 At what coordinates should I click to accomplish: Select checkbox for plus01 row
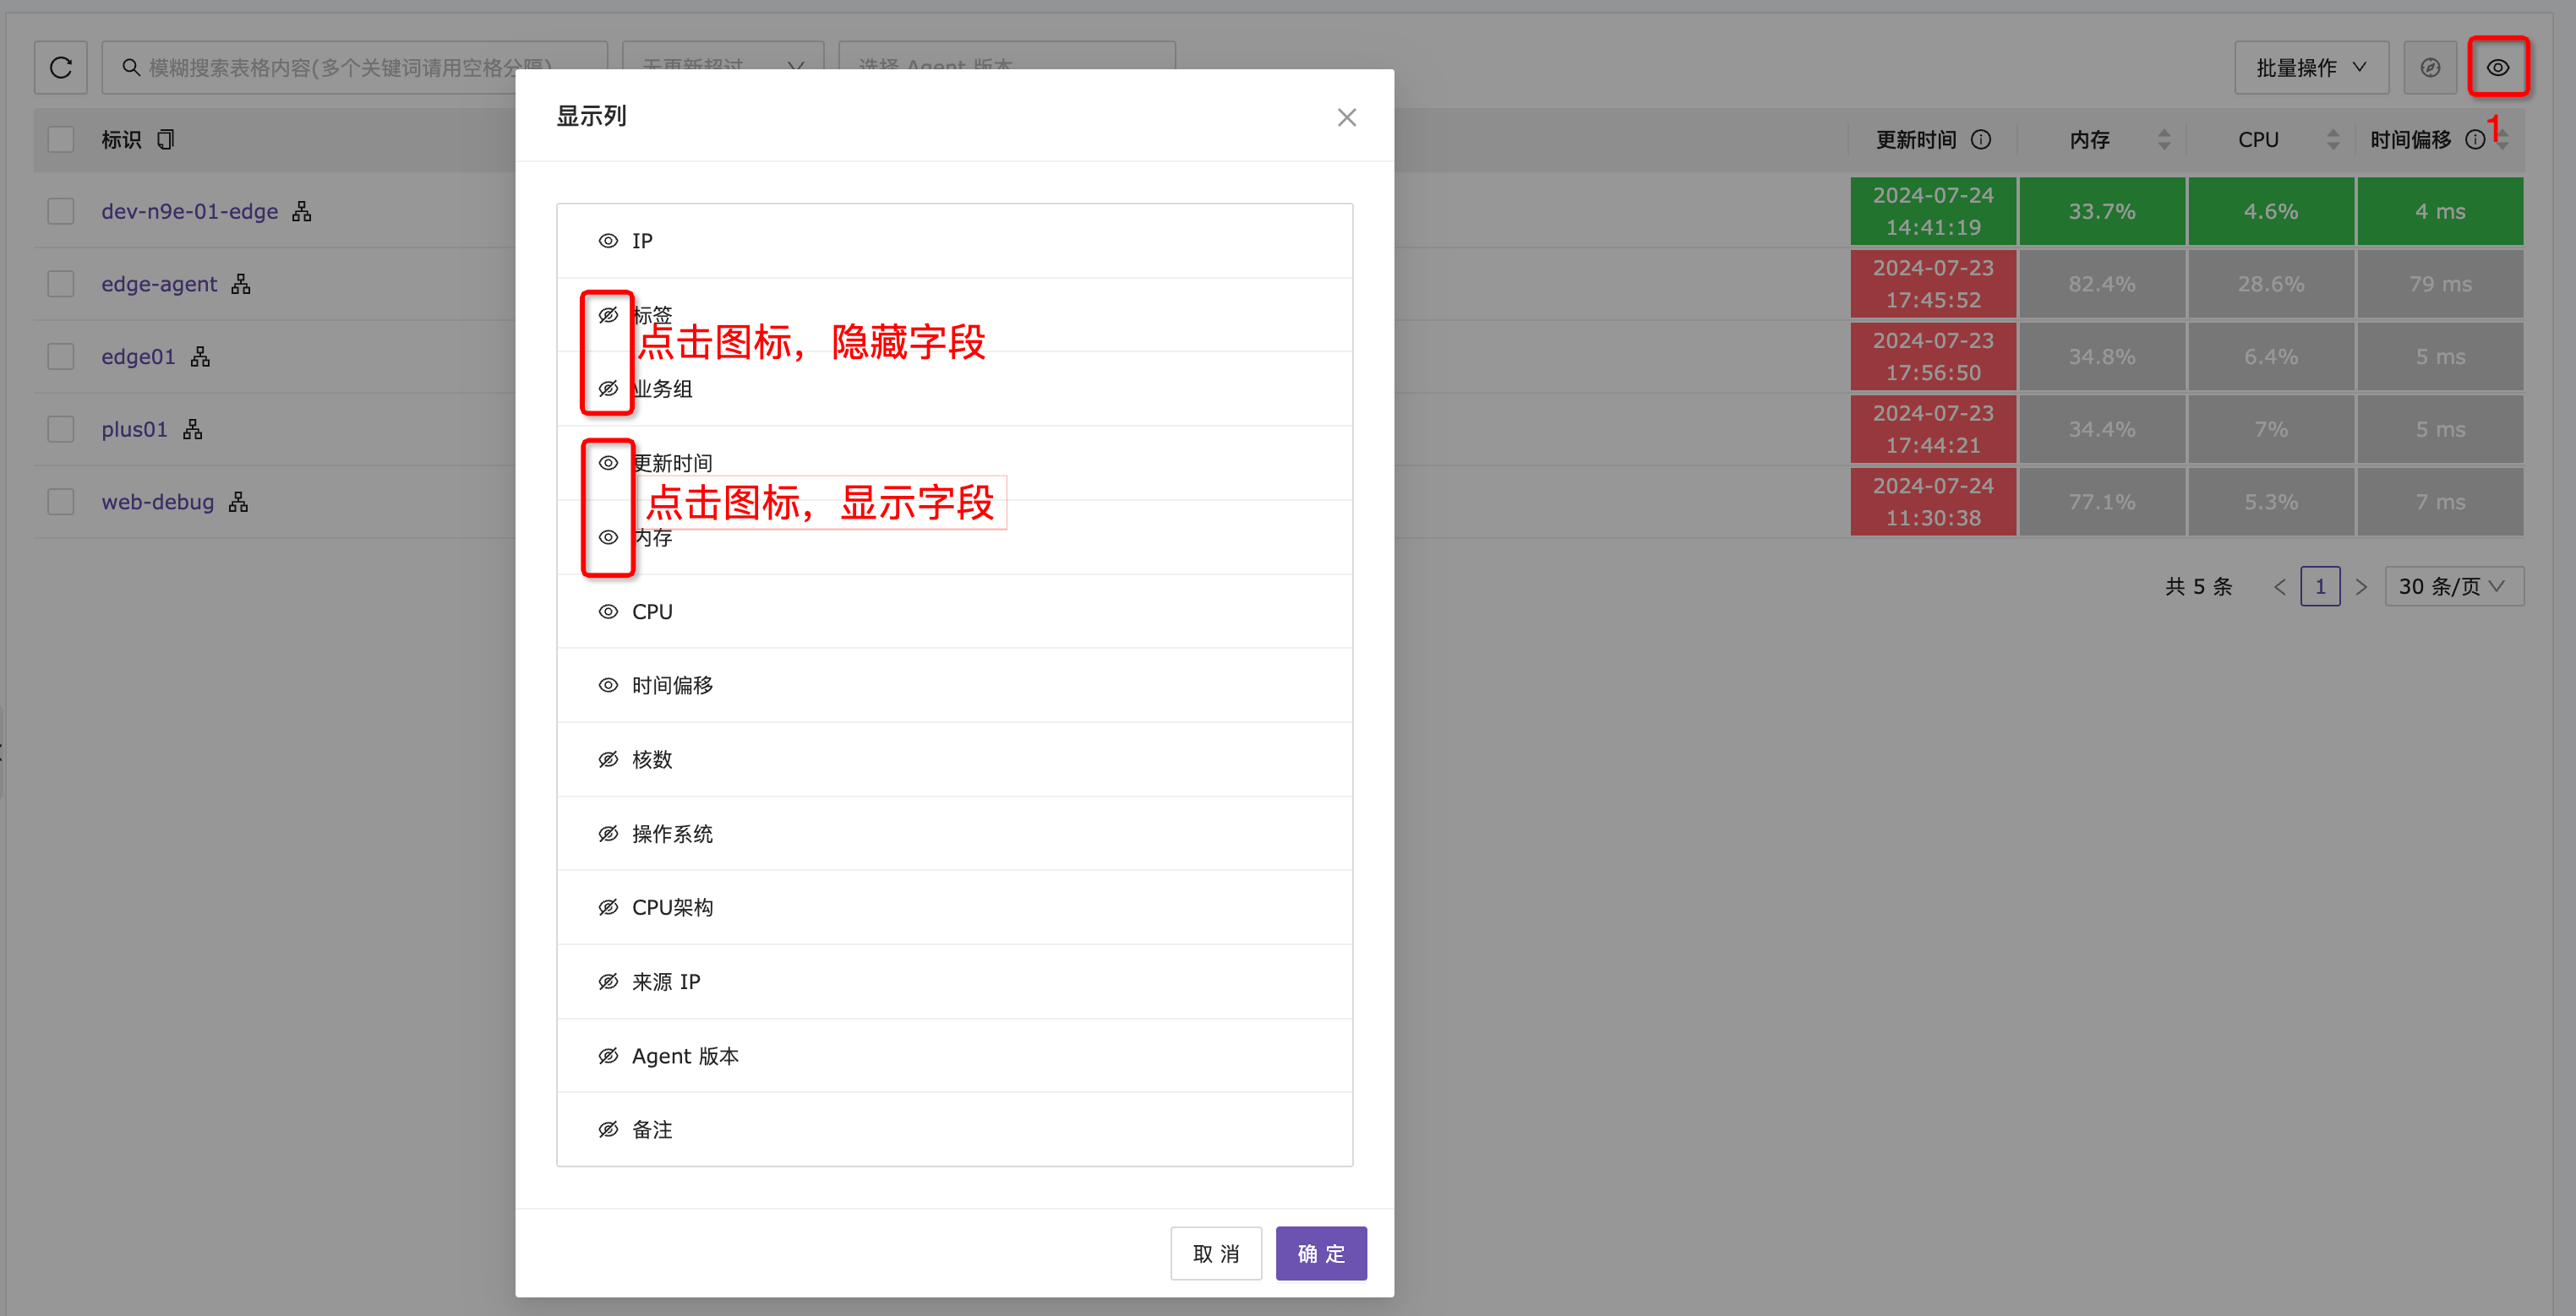(61, 429)
